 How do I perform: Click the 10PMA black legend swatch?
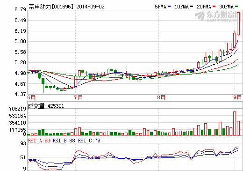coord(192,7)
